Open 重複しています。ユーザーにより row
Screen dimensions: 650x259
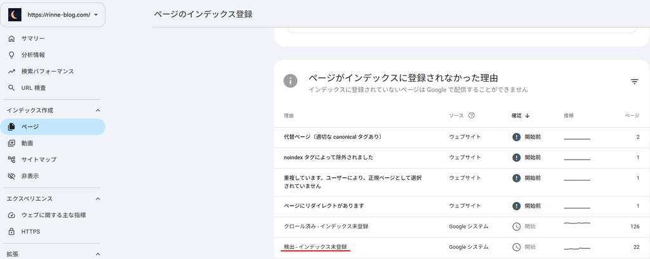tap(461, 182)
